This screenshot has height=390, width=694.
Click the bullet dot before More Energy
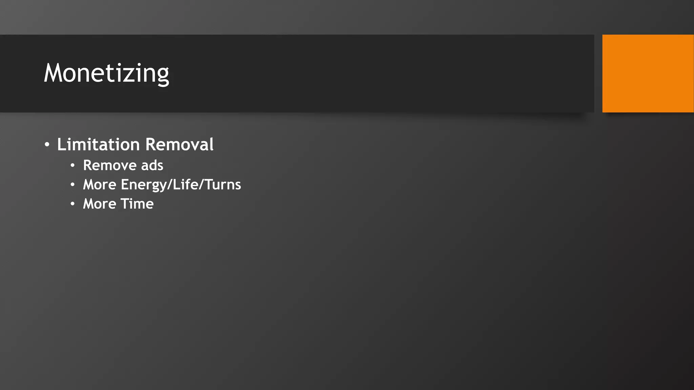73,185
